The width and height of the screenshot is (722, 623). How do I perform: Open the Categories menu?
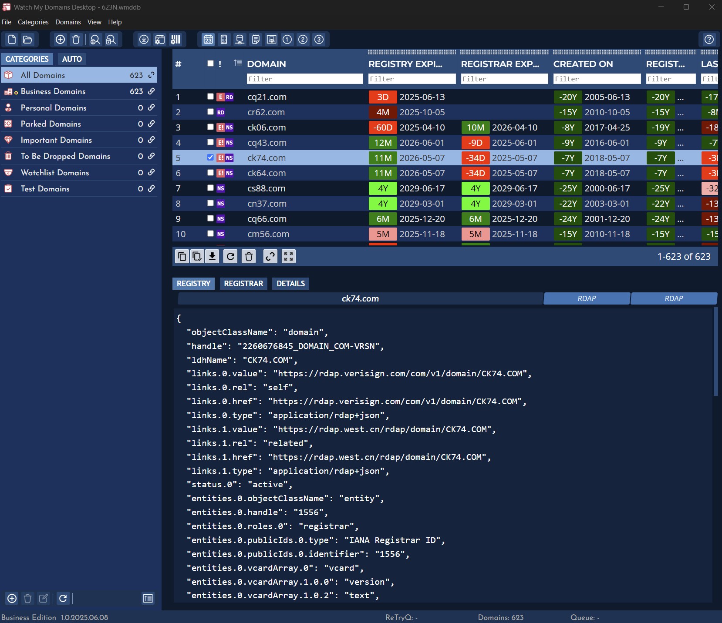point(33,22)
